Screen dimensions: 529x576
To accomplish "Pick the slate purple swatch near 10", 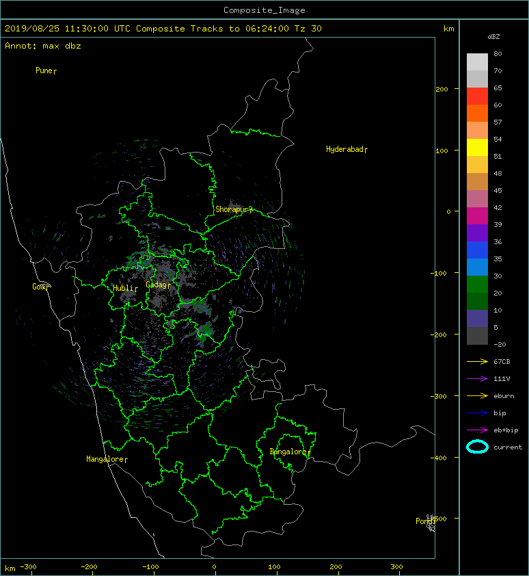I will (477, 319).
